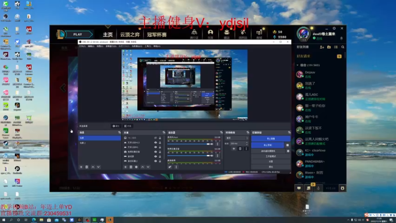Click the 视频采集设备 mixer volume slider
Screen dimensions: 396x223
pyautogui.click(x=189, y=156)
